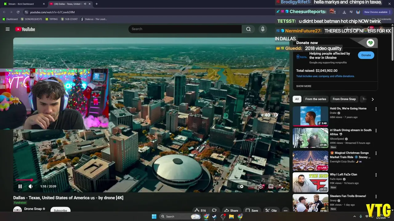Reload the page in Chrome
394x221 pixels.
pyautogui.click(x=18, y=12)
